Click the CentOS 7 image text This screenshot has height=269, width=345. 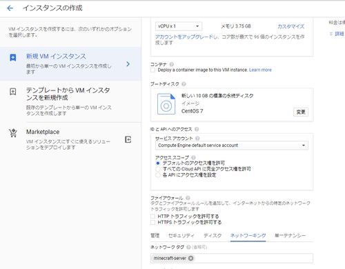[192, 111]
